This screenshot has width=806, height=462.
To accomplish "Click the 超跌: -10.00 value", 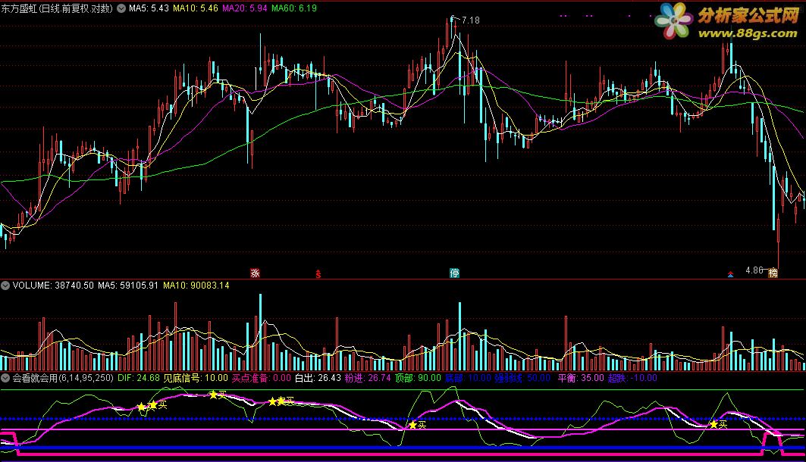I will click(633, 379).
